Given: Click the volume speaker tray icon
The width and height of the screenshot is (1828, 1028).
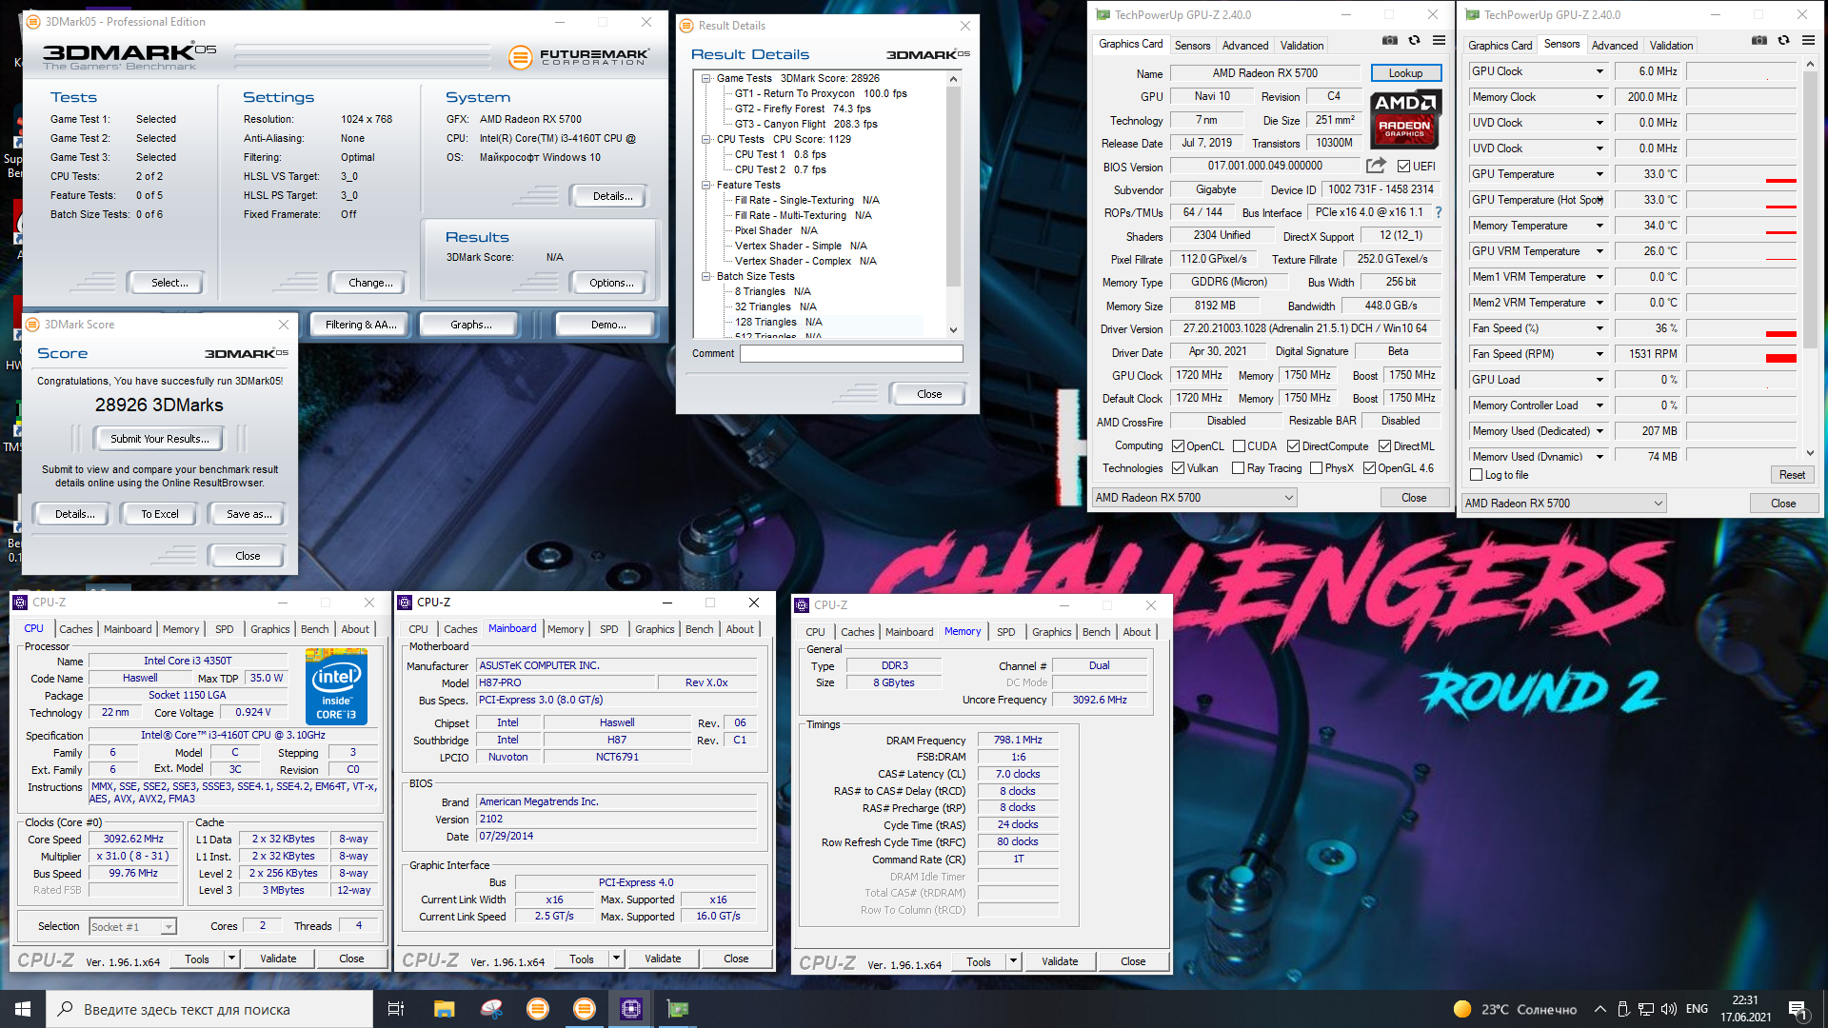Looking at the screenshot, I should pyautogui.click(x=1668, y=1009).
